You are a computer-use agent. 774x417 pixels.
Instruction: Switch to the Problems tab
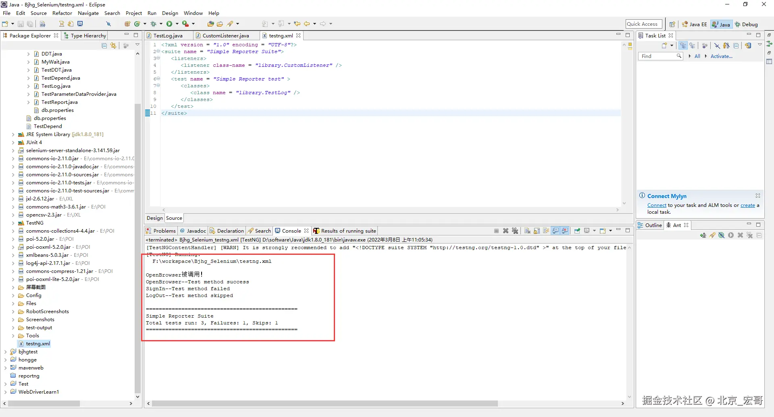[161, 231]
